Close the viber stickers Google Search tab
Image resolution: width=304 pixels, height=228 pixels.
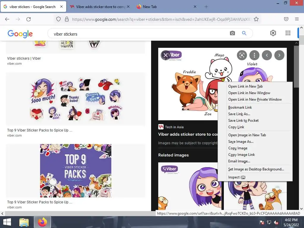click(61, 7)
